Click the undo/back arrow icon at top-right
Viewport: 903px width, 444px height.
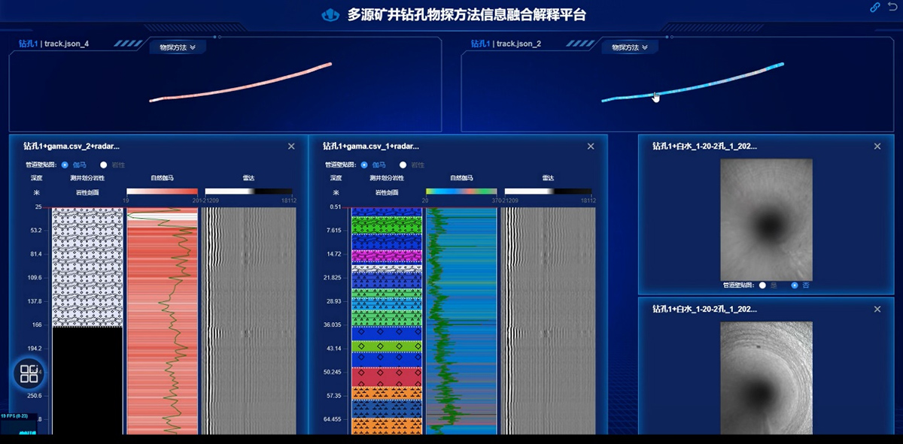[x=893, y=7]
